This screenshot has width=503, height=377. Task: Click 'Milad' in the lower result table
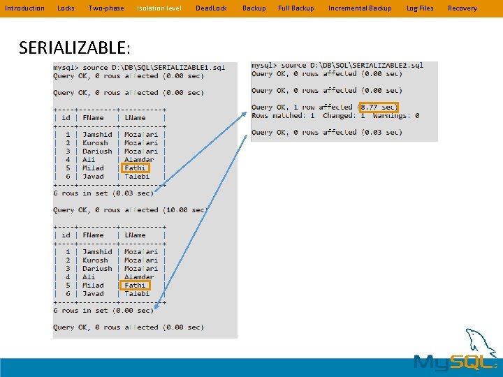pos(93,286)
